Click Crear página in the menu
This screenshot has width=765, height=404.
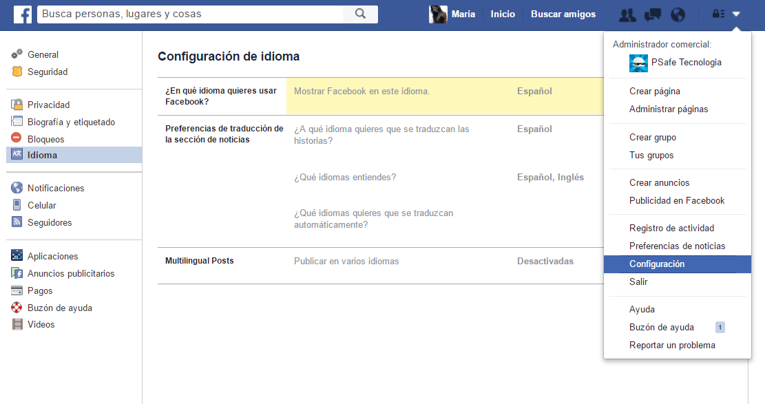pyautogui.click(x=654, y=92)
